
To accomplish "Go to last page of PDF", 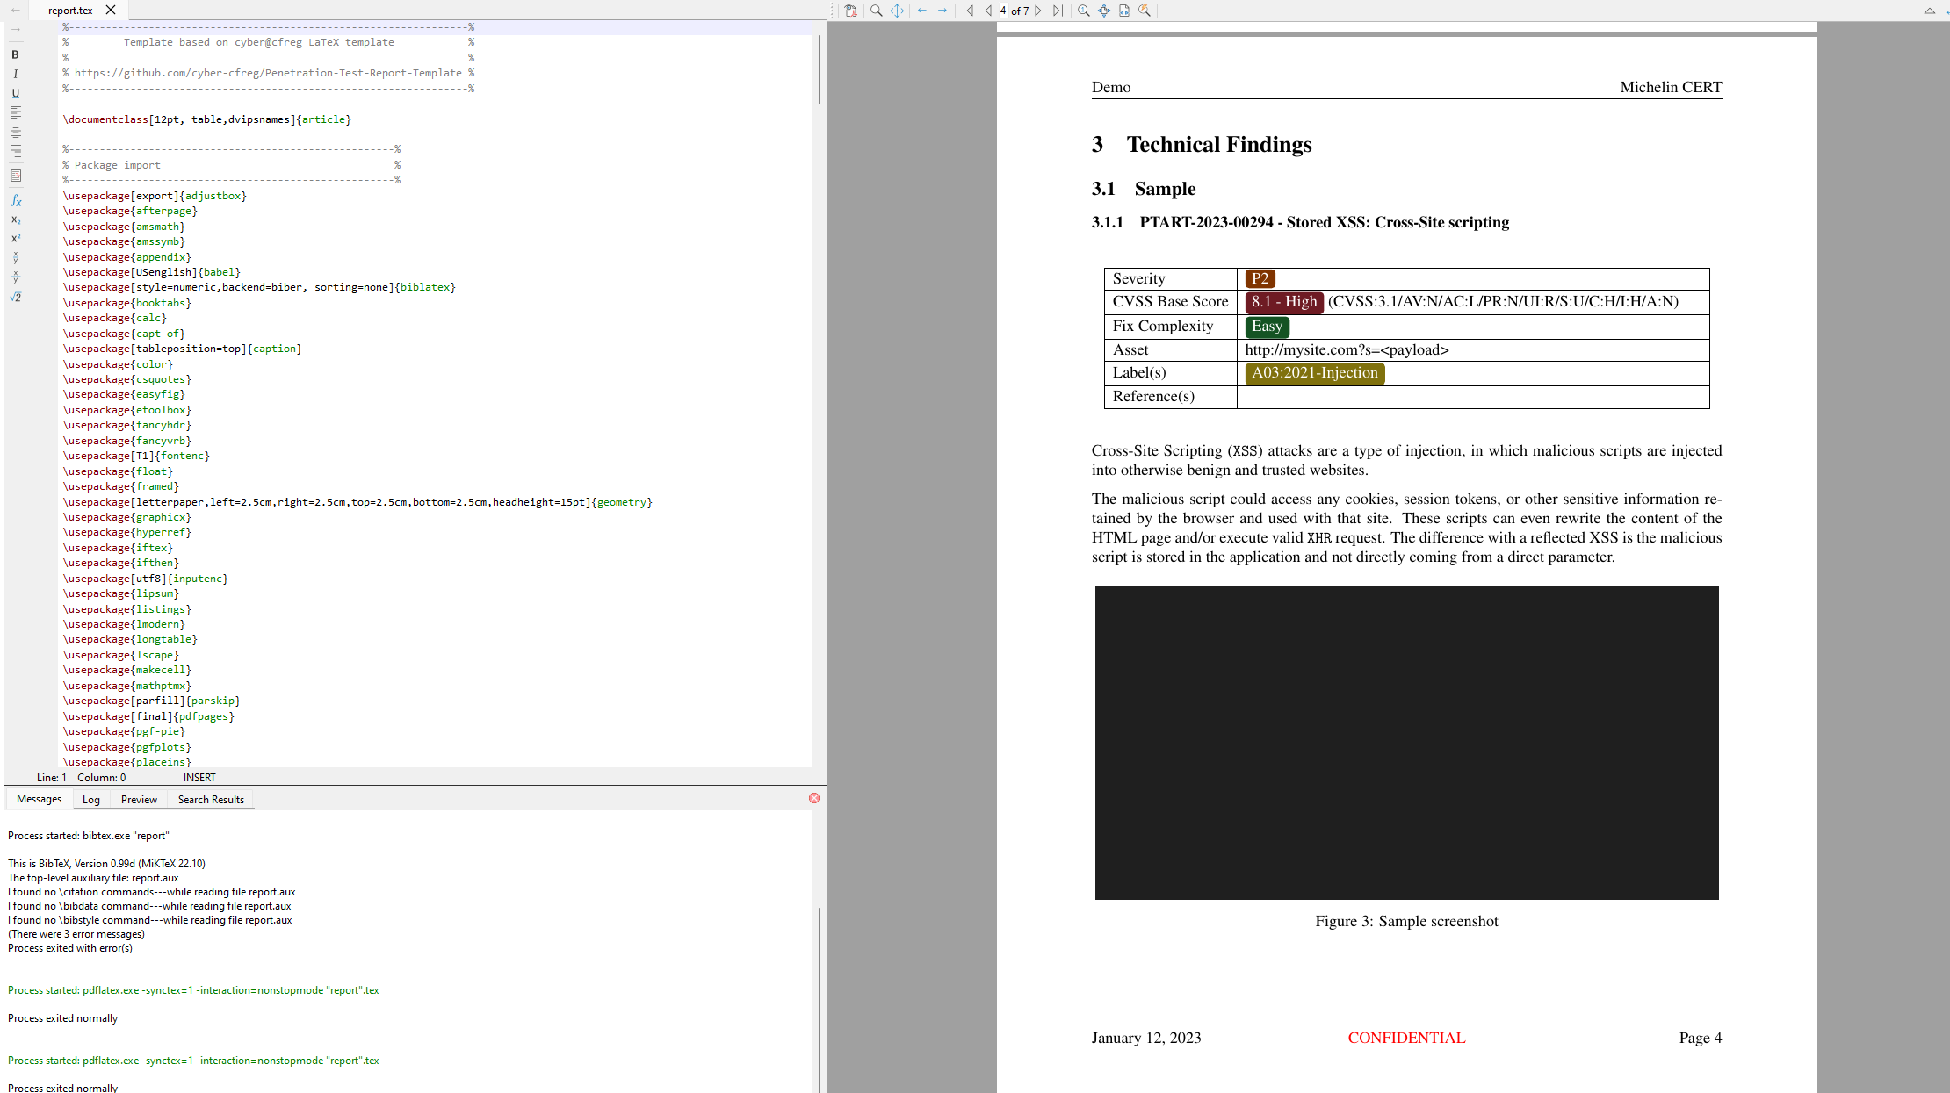I will [x=1058, y=11].
